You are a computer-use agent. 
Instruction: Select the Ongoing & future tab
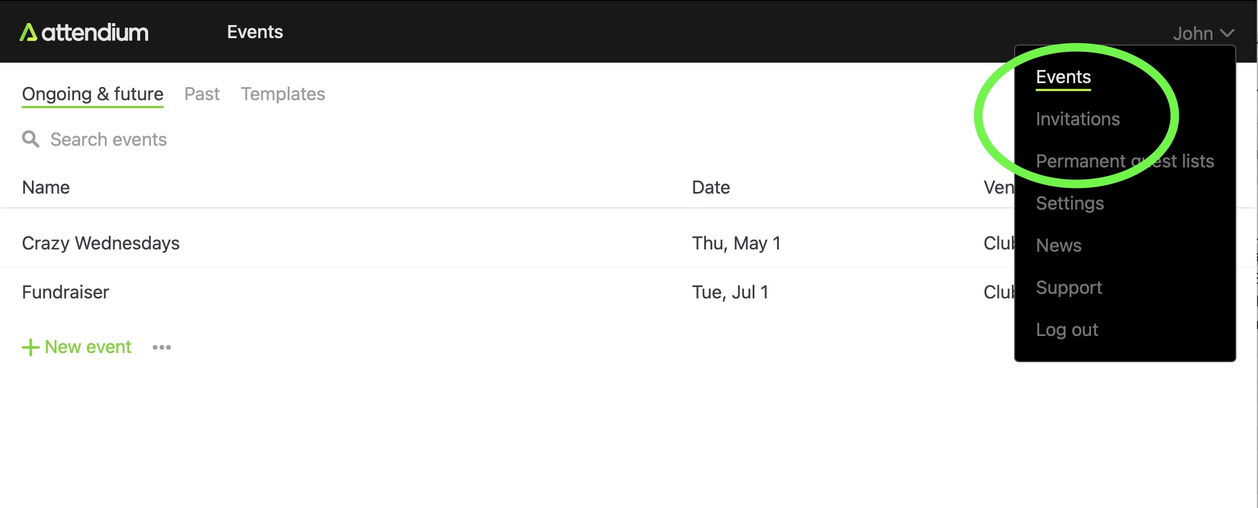pos(92,94)
